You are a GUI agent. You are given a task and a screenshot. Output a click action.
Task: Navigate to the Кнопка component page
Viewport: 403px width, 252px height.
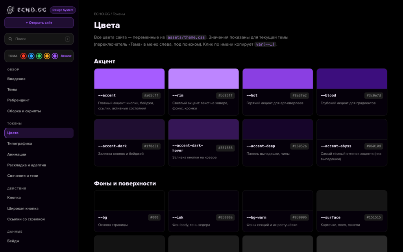(x=14, y=198)
